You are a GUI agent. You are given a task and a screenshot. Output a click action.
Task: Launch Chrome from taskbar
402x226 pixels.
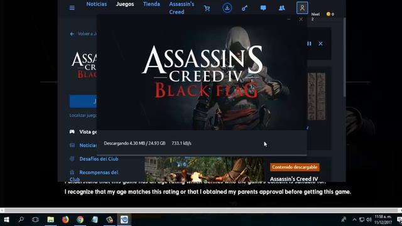point(80,220)
